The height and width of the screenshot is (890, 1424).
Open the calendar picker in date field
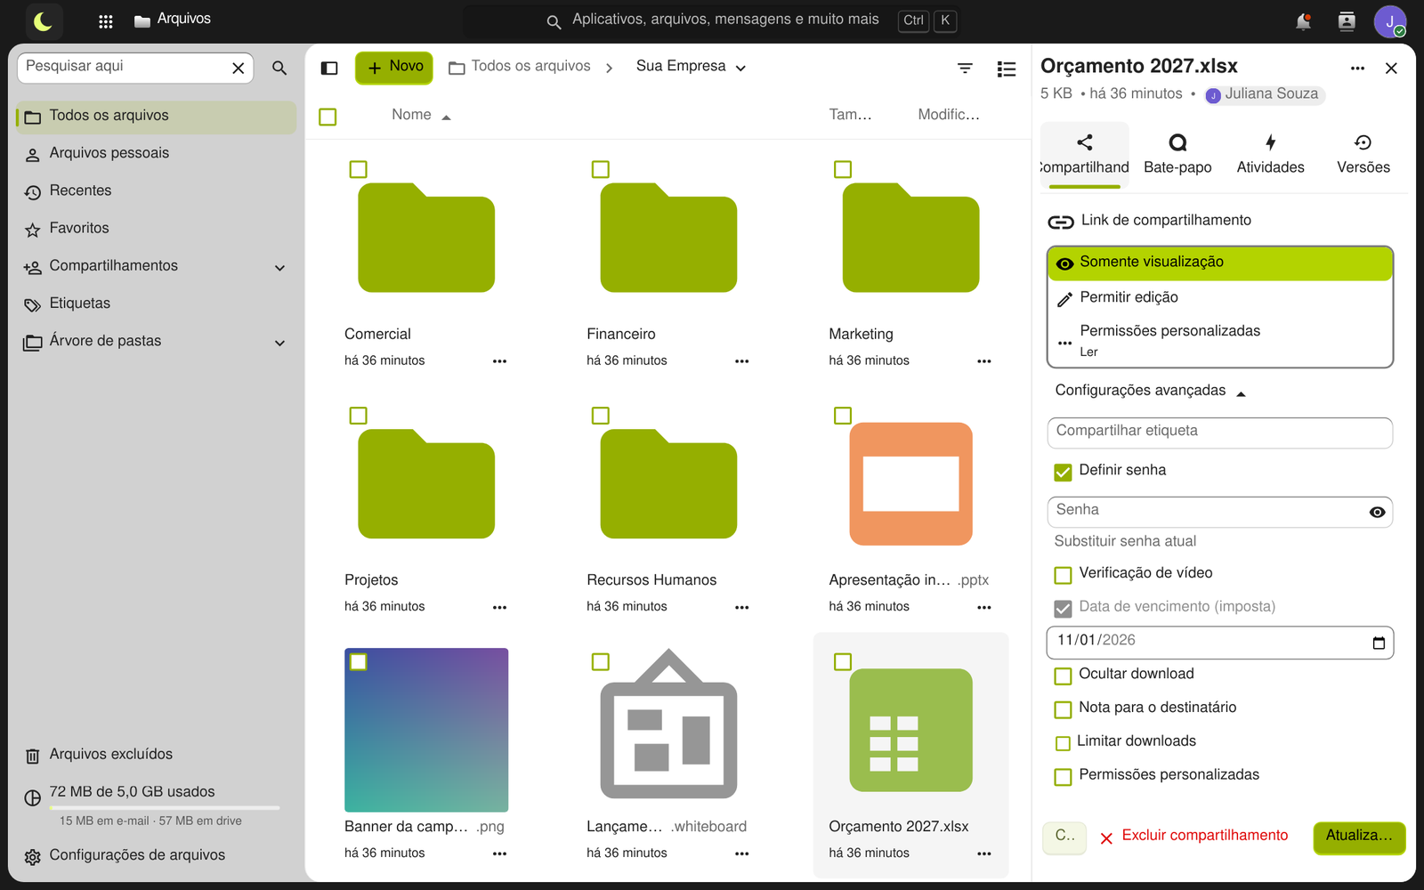[1379, 643]
